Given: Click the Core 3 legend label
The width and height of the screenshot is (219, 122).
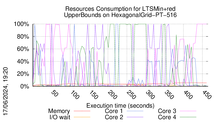Looking at the screenshot, I should coord(167,111).
